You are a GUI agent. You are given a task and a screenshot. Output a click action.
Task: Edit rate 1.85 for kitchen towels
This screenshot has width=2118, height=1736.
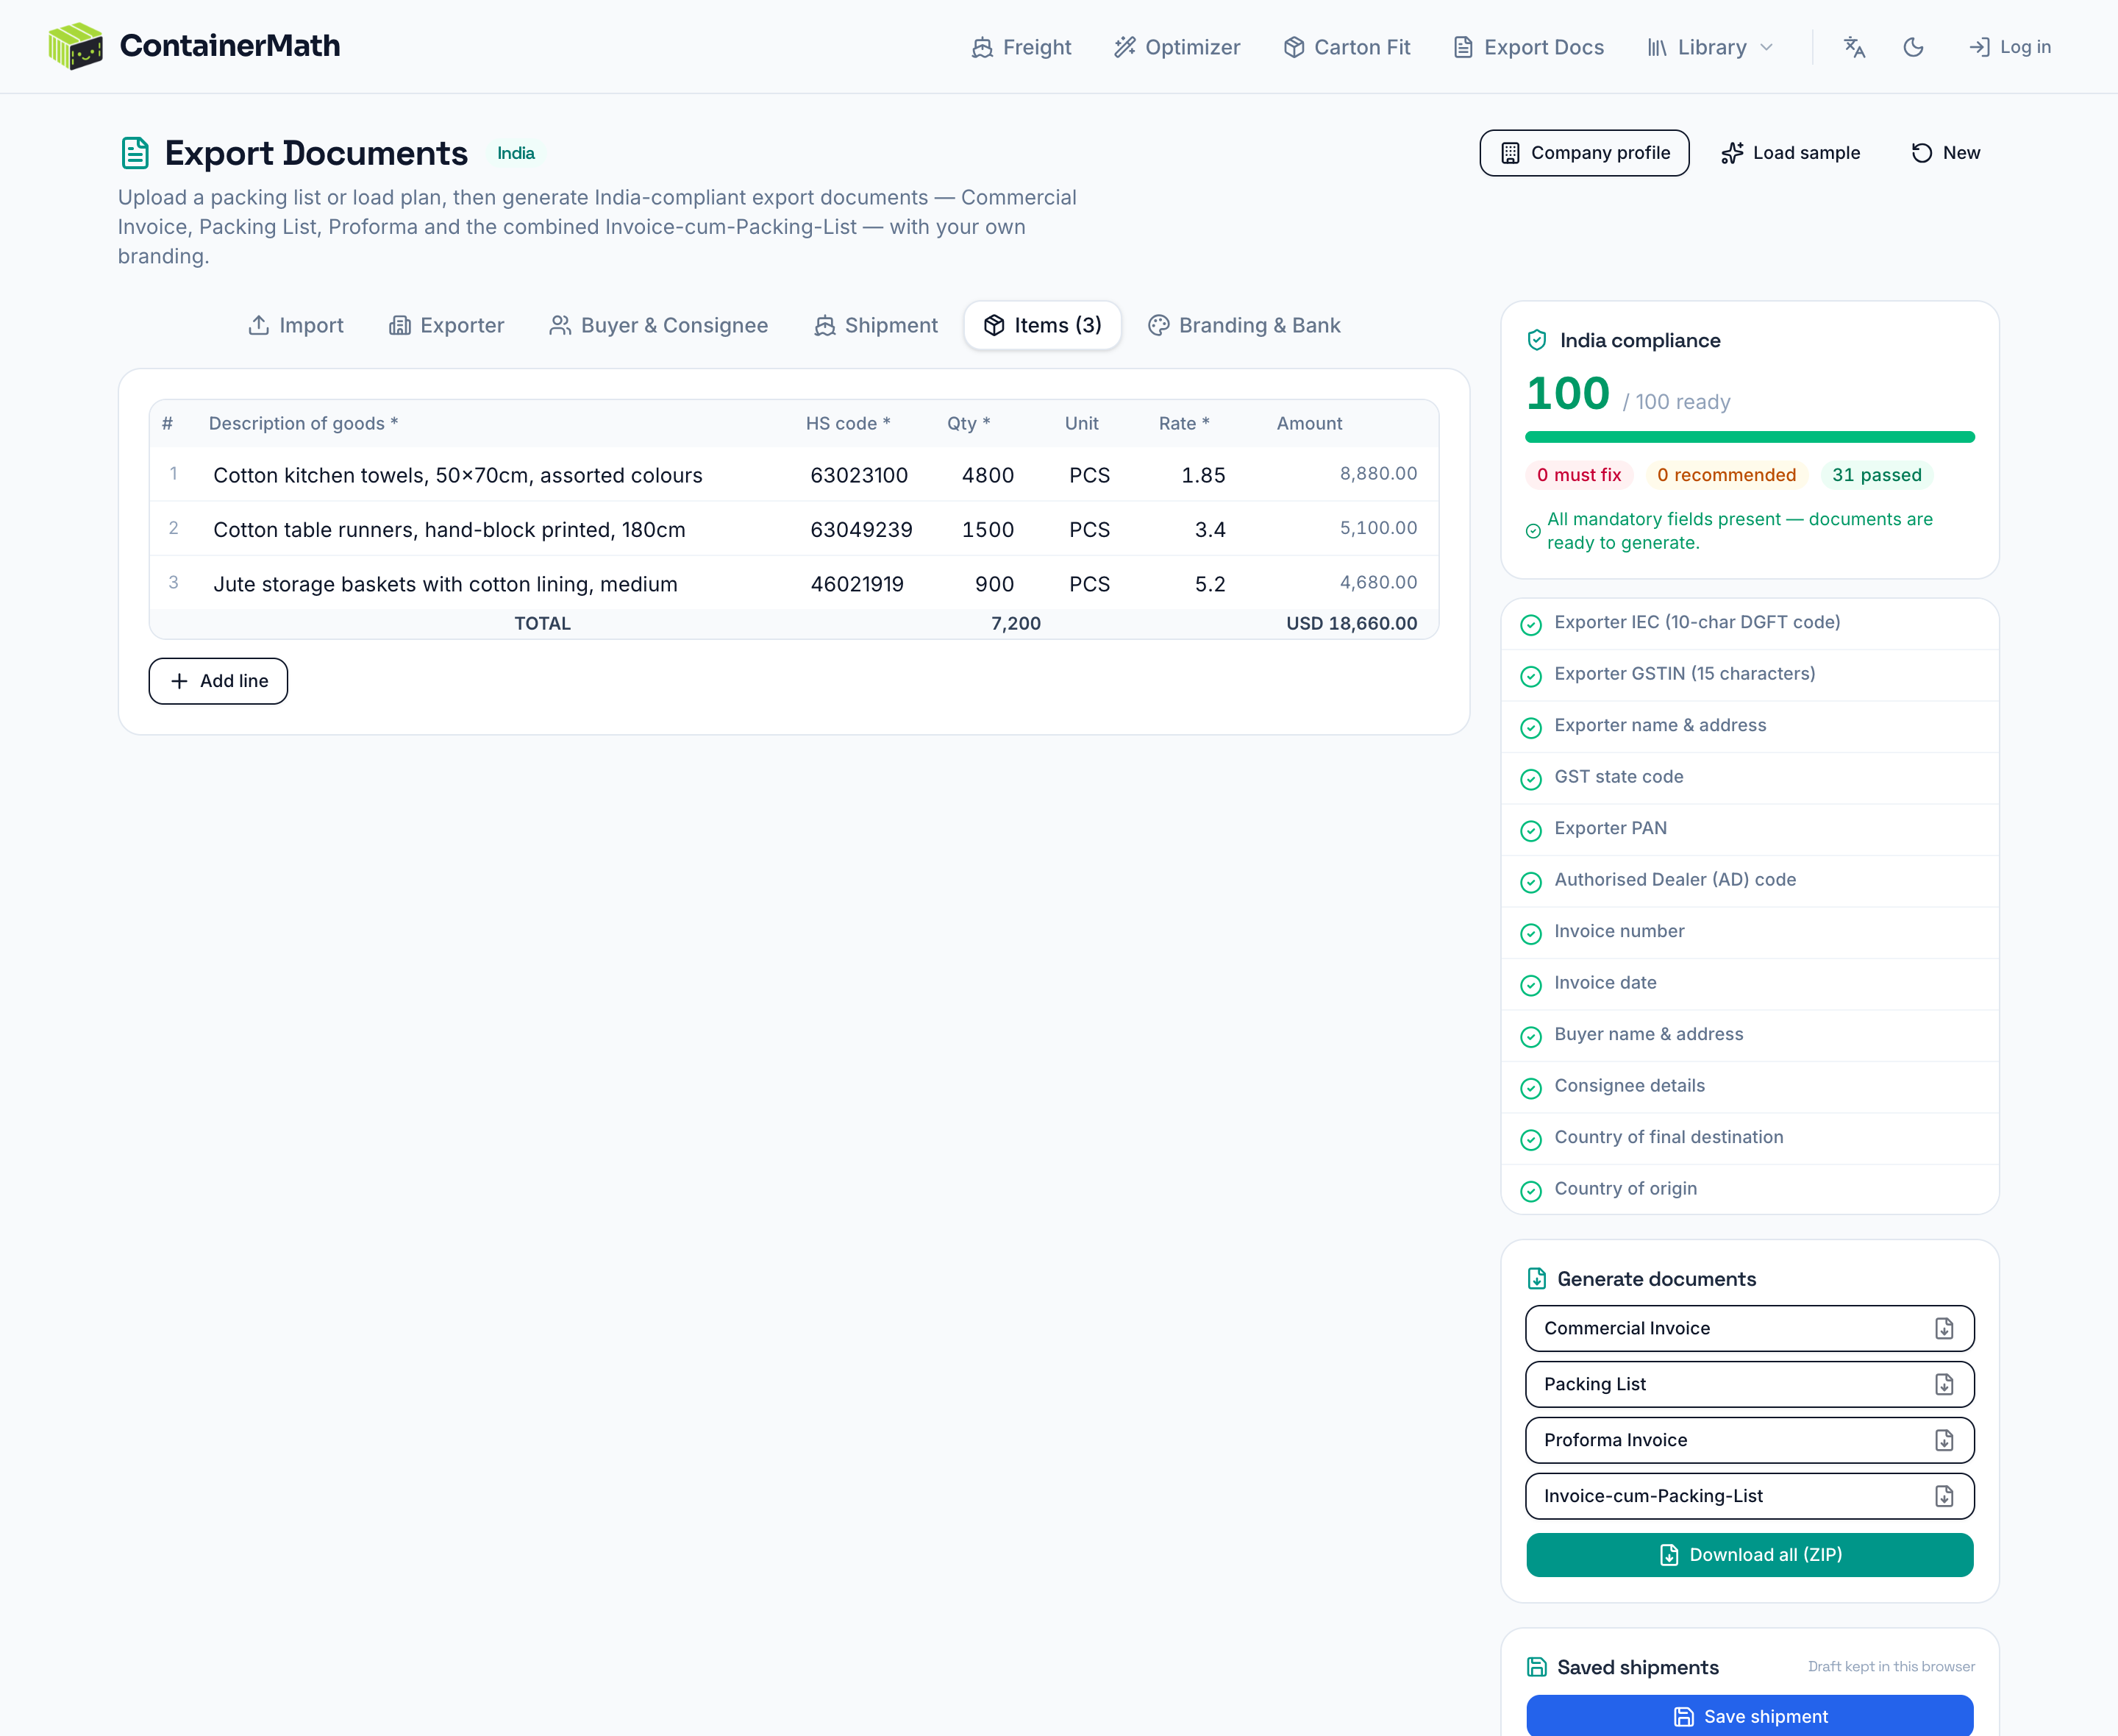[1194, 475]
